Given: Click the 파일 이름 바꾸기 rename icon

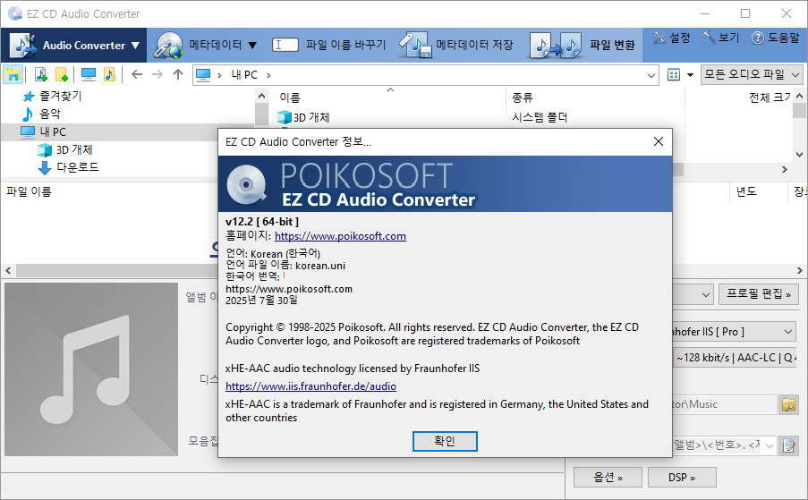Looking at the screenshot, I should (x=285, y=45).
